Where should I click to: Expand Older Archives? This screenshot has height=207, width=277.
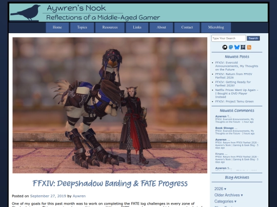(x=228, y=195)
